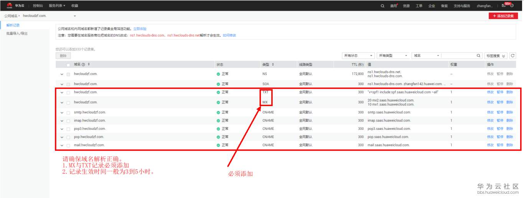524x198 pixels.
Task: Click 暂停 in the MX record row
Action: click(x=500, y=102)
